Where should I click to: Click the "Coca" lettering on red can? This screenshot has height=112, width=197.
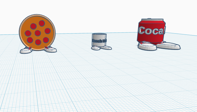pyautogui.click(x=151, y=31)
